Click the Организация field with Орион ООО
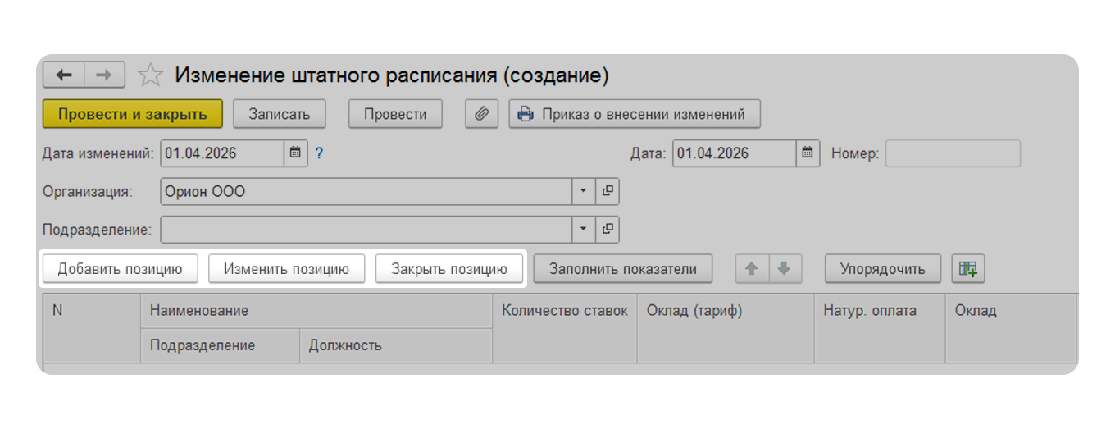Image resolution: width=1115 pixels, height=429 pixels. click(366, 191)
